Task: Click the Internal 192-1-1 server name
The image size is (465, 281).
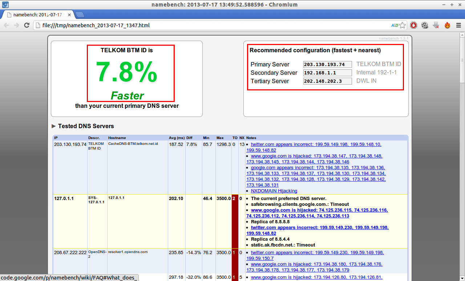Action: click(376, 72)
